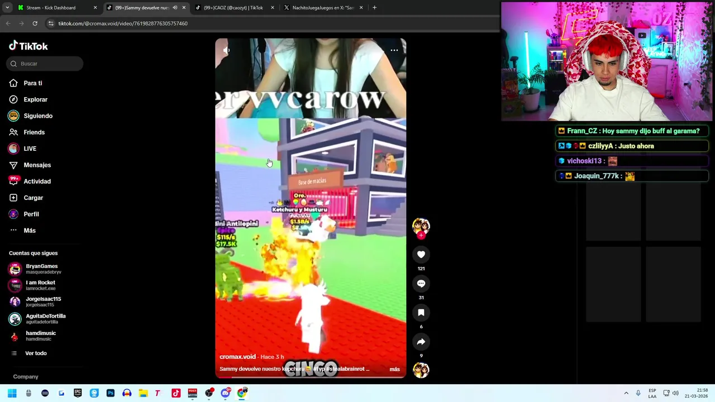Open Windows Start menu
715x402 pixels.
point(12,393)
